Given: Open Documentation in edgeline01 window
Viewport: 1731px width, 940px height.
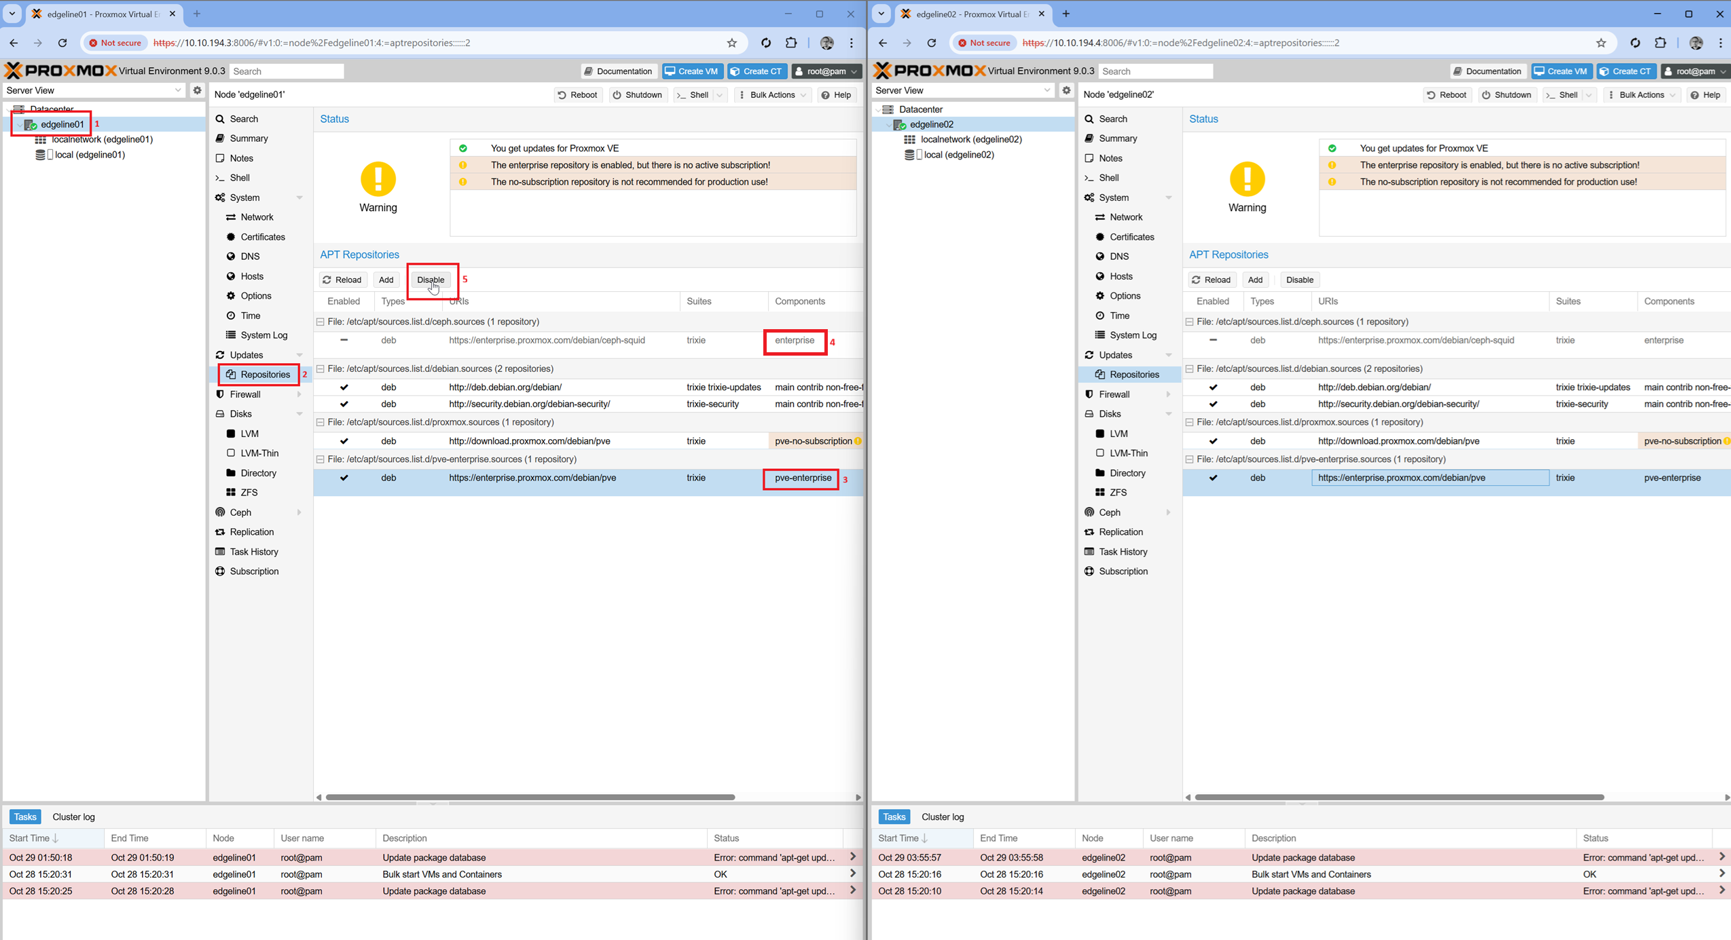Looking at the screenshot, I should (619, 71).
